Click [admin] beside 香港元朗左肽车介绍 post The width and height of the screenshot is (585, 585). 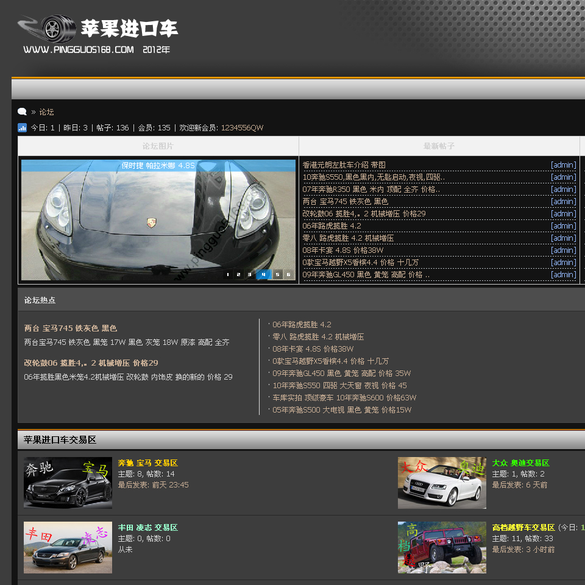click(563, 165)
